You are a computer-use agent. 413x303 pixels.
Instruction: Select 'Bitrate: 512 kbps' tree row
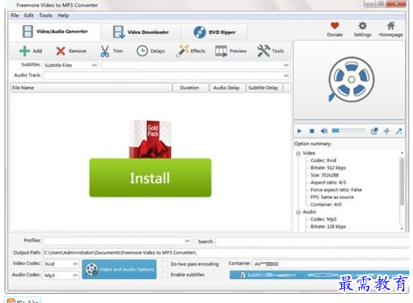(328, 168)
